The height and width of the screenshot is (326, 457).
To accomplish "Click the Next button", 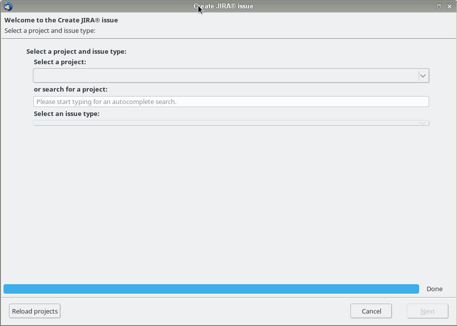I will click(x=427, y=311).
